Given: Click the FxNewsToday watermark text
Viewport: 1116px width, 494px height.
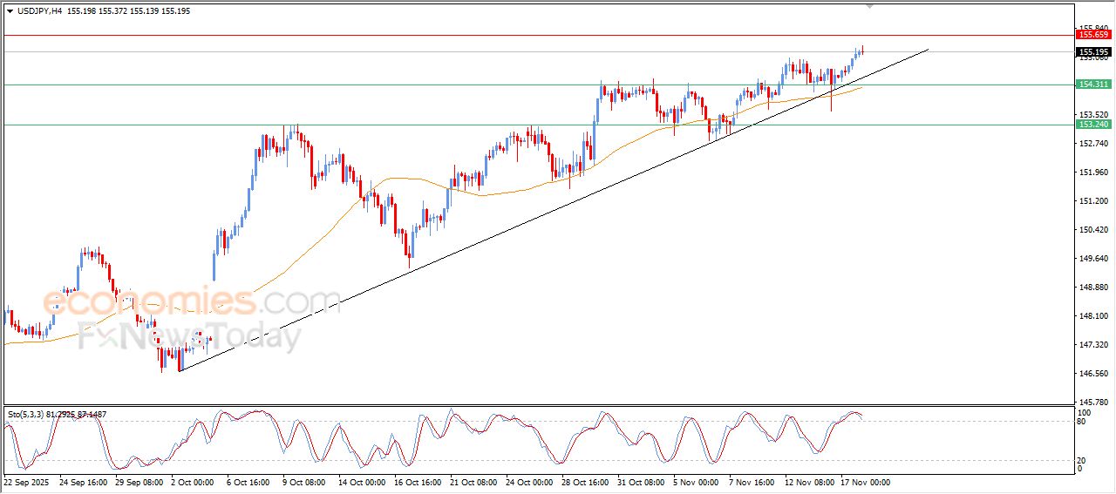Looking at the screenshot, I should (x=189, y=336).
